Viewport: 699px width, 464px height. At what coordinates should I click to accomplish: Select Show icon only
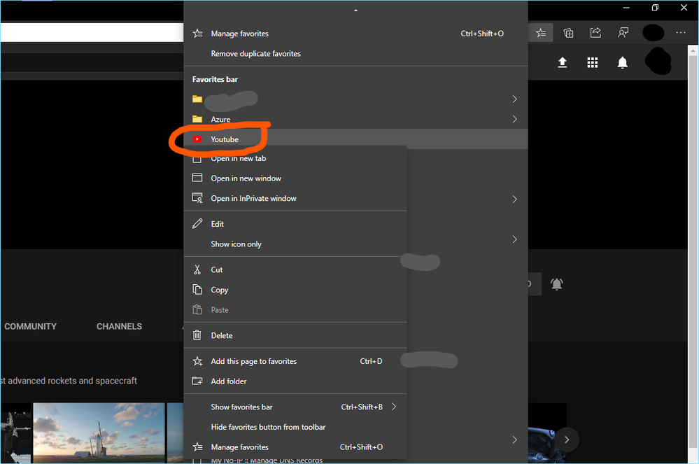click(x=295, y=244)
